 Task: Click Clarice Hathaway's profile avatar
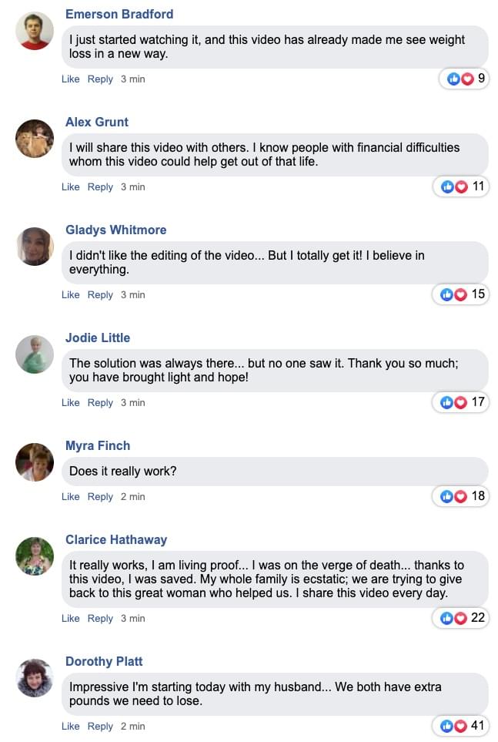pos(35,556)
